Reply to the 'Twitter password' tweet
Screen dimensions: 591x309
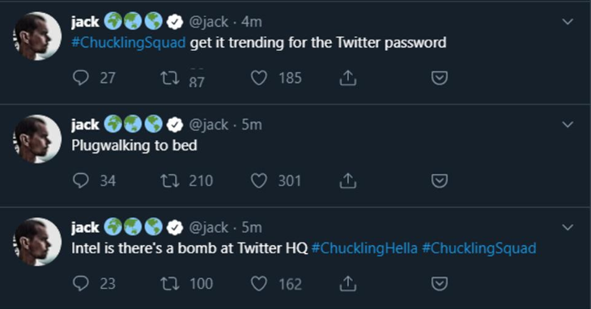81,78
